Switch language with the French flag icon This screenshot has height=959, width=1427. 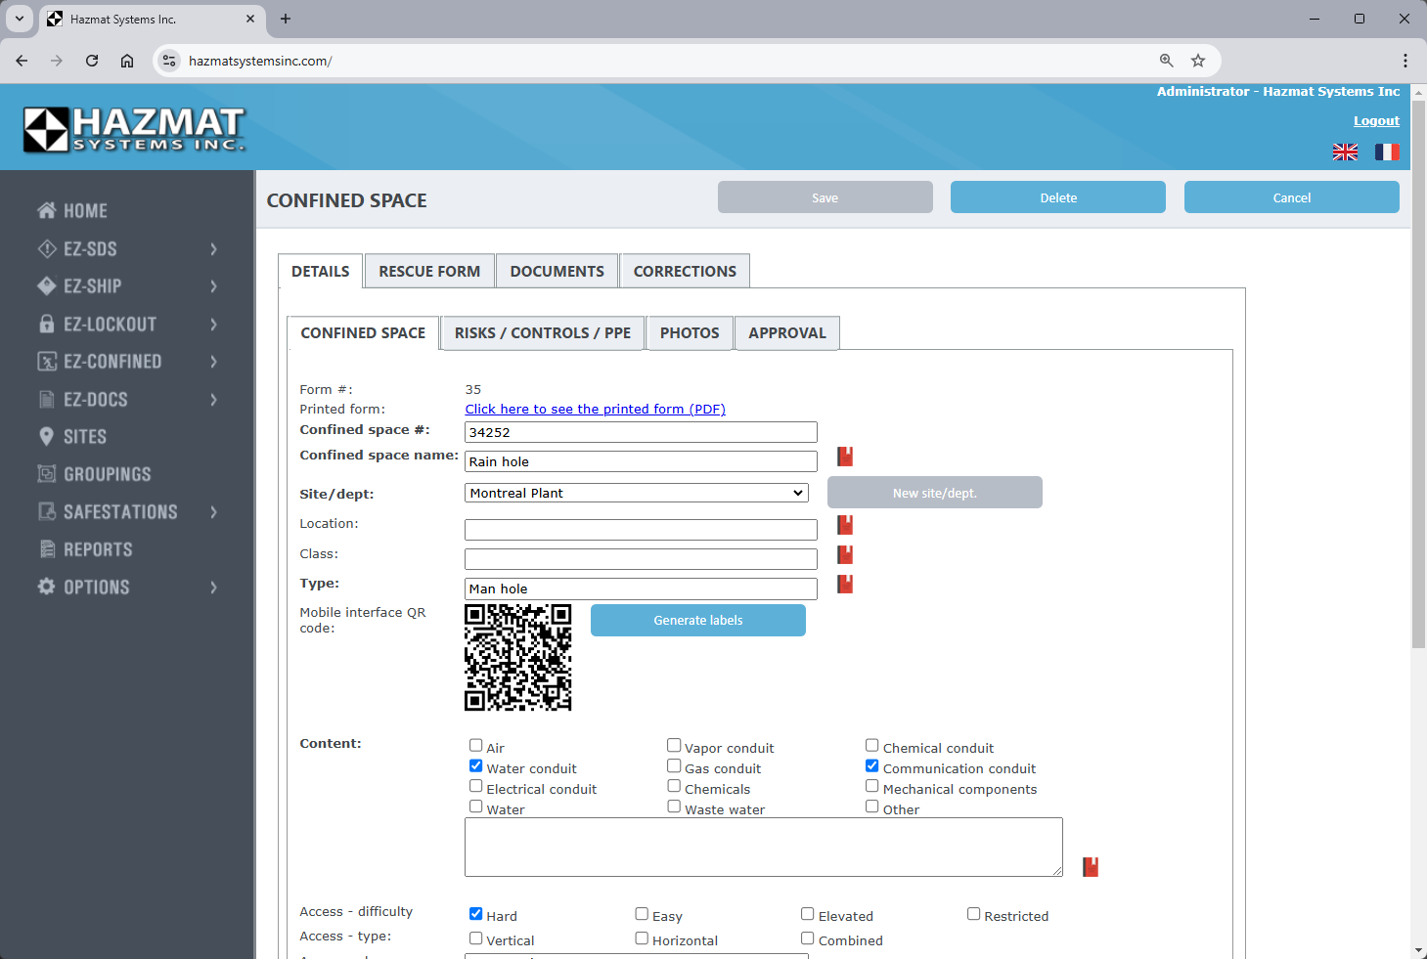[1387, 152]
